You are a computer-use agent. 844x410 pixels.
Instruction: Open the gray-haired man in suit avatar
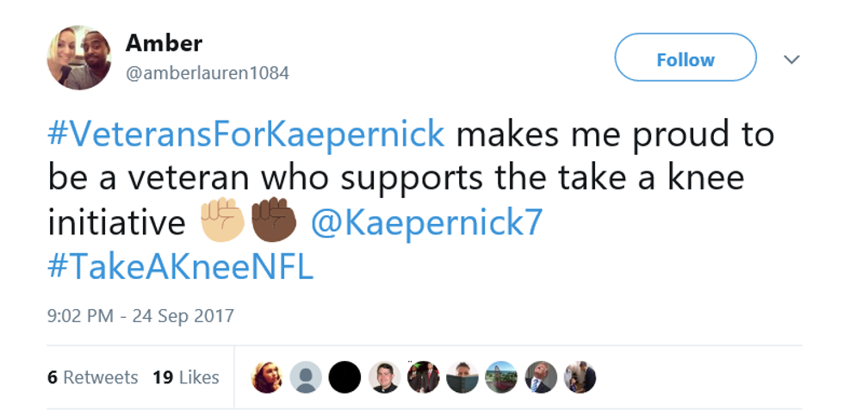click(541, 377)
